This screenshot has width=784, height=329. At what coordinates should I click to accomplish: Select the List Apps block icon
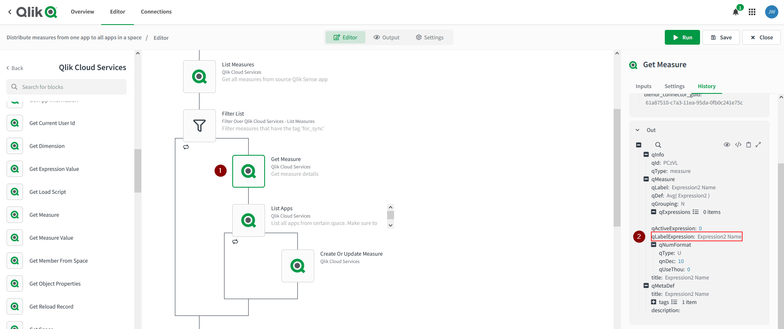pos(249,220)
